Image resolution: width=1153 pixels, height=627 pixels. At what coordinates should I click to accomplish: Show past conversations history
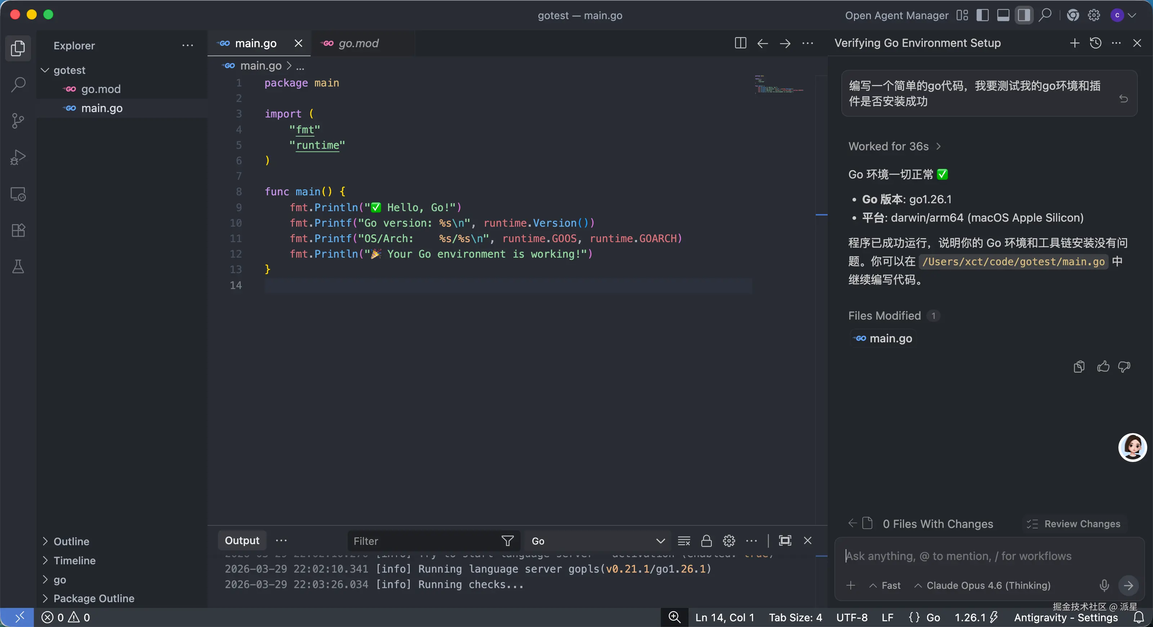(x=1095, y=43)
